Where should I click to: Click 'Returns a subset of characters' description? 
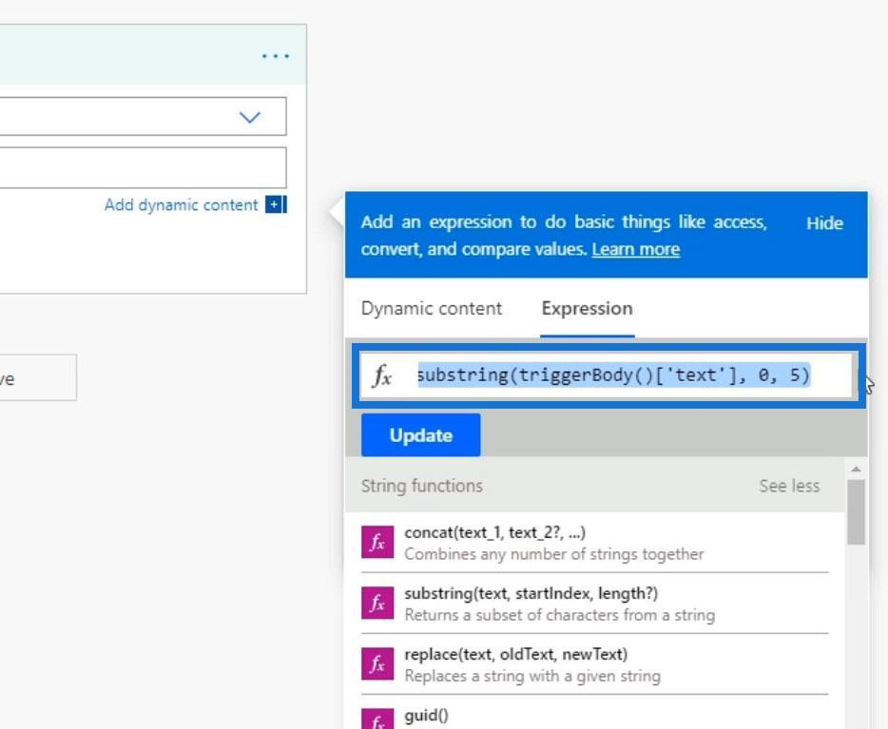[x=560, y=615]
